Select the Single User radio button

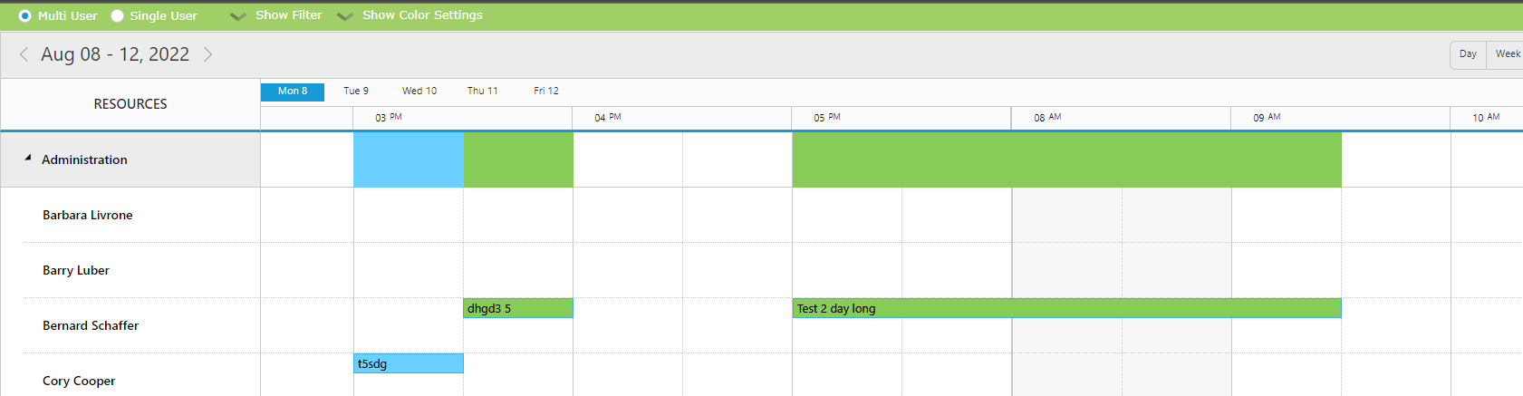click(118, 15)
